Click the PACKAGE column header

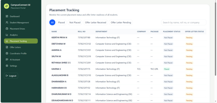tap(155, 32)
